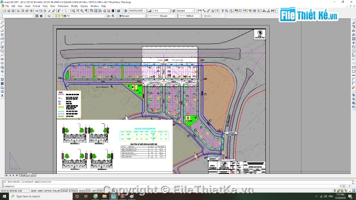Toggle DUCS in status bar
The image size is (356, 200).
click(82, 191)
